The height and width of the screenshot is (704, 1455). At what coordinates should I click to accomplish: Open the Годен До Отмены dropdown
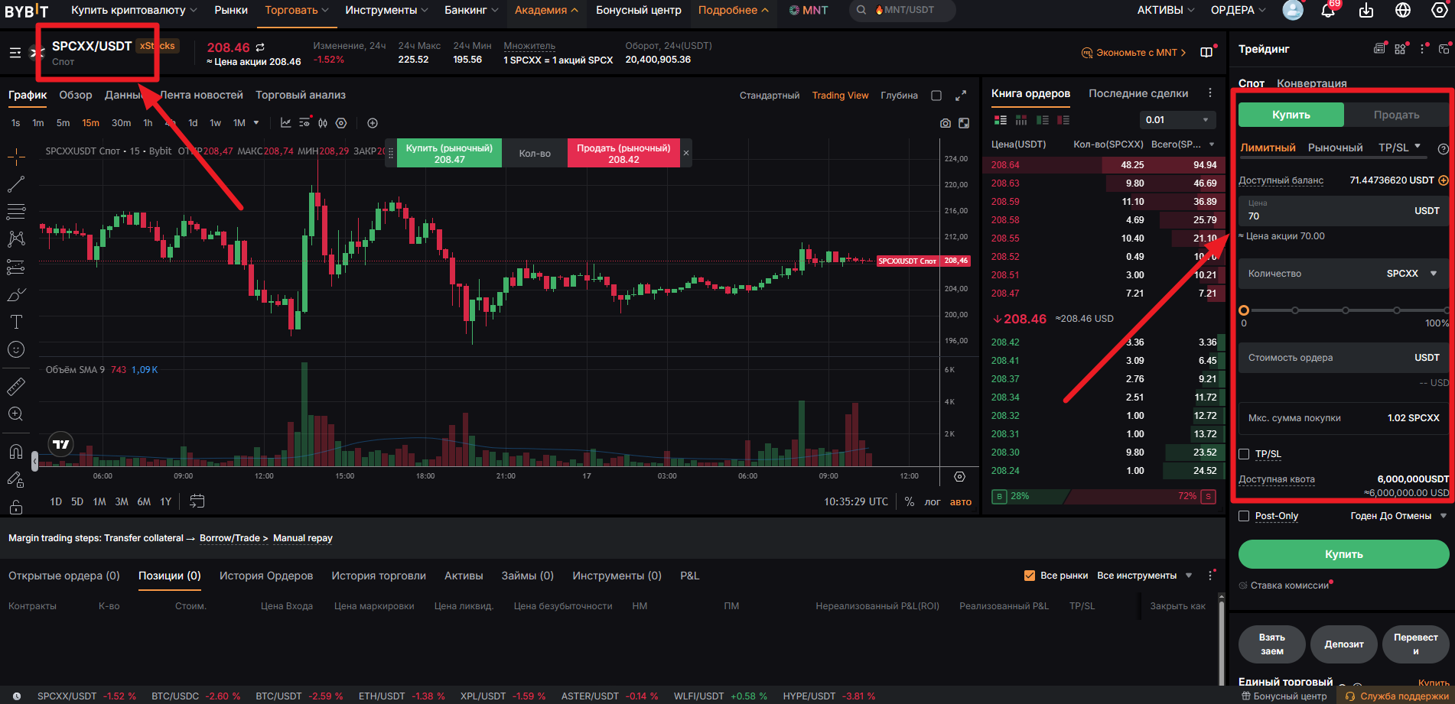[x=1398, y=516]
